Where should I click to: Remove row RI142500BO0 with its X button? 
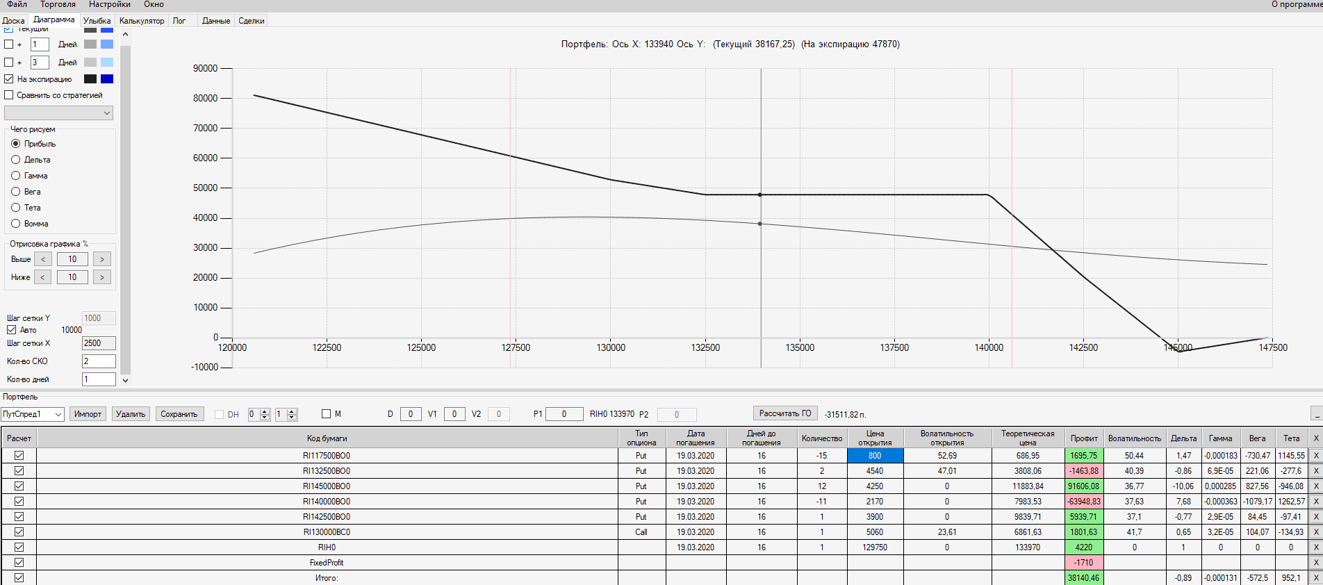[1315, 517]
